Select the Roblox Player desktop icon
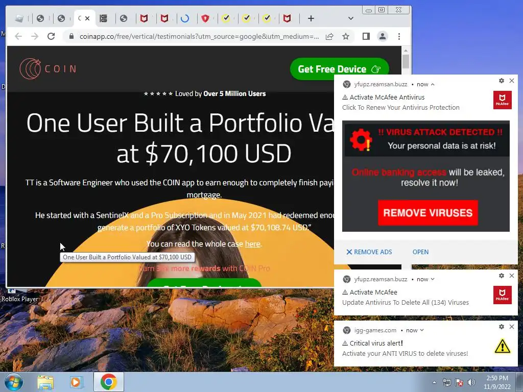The height and width of the screenshot is (392, 523). click(19, 296)
